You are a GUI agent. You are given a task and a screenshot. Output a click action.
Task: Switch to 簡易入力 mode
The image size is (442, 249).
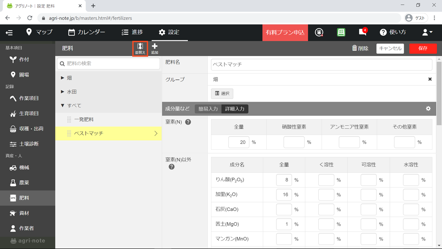(x=208, y=109)
